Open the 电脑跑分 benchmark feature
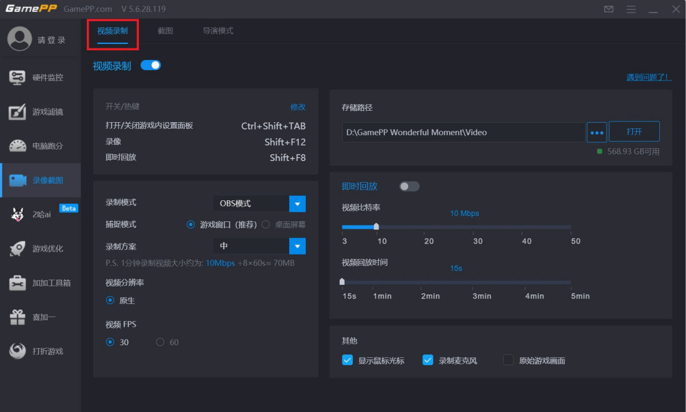Image resolution: width=686 pixels, height=412 pixels. (40, 146)
